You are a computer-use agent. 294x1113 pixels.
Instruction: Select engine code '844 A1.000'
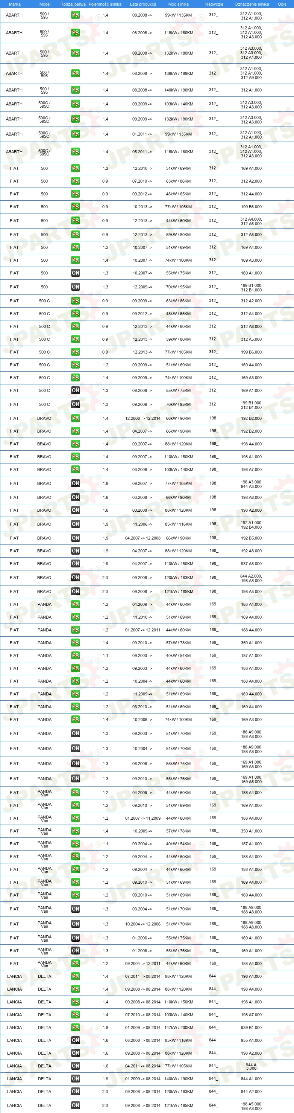[251, 1079]
